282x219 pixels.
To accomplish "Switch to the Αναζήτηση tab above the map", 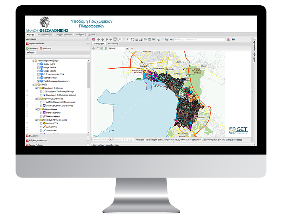I will [x=99, y=44].
